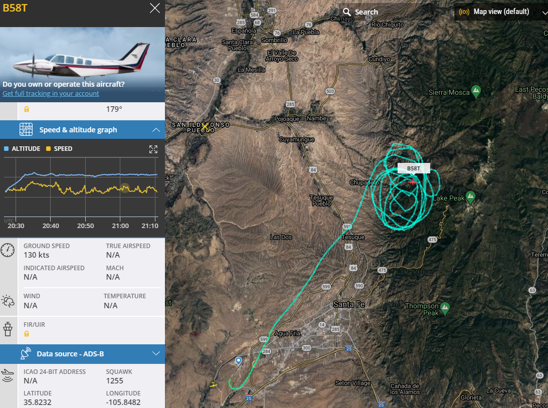Collapse the Speed & altitude graph section
Screen dimensions: 548x408
pos(156,130)
